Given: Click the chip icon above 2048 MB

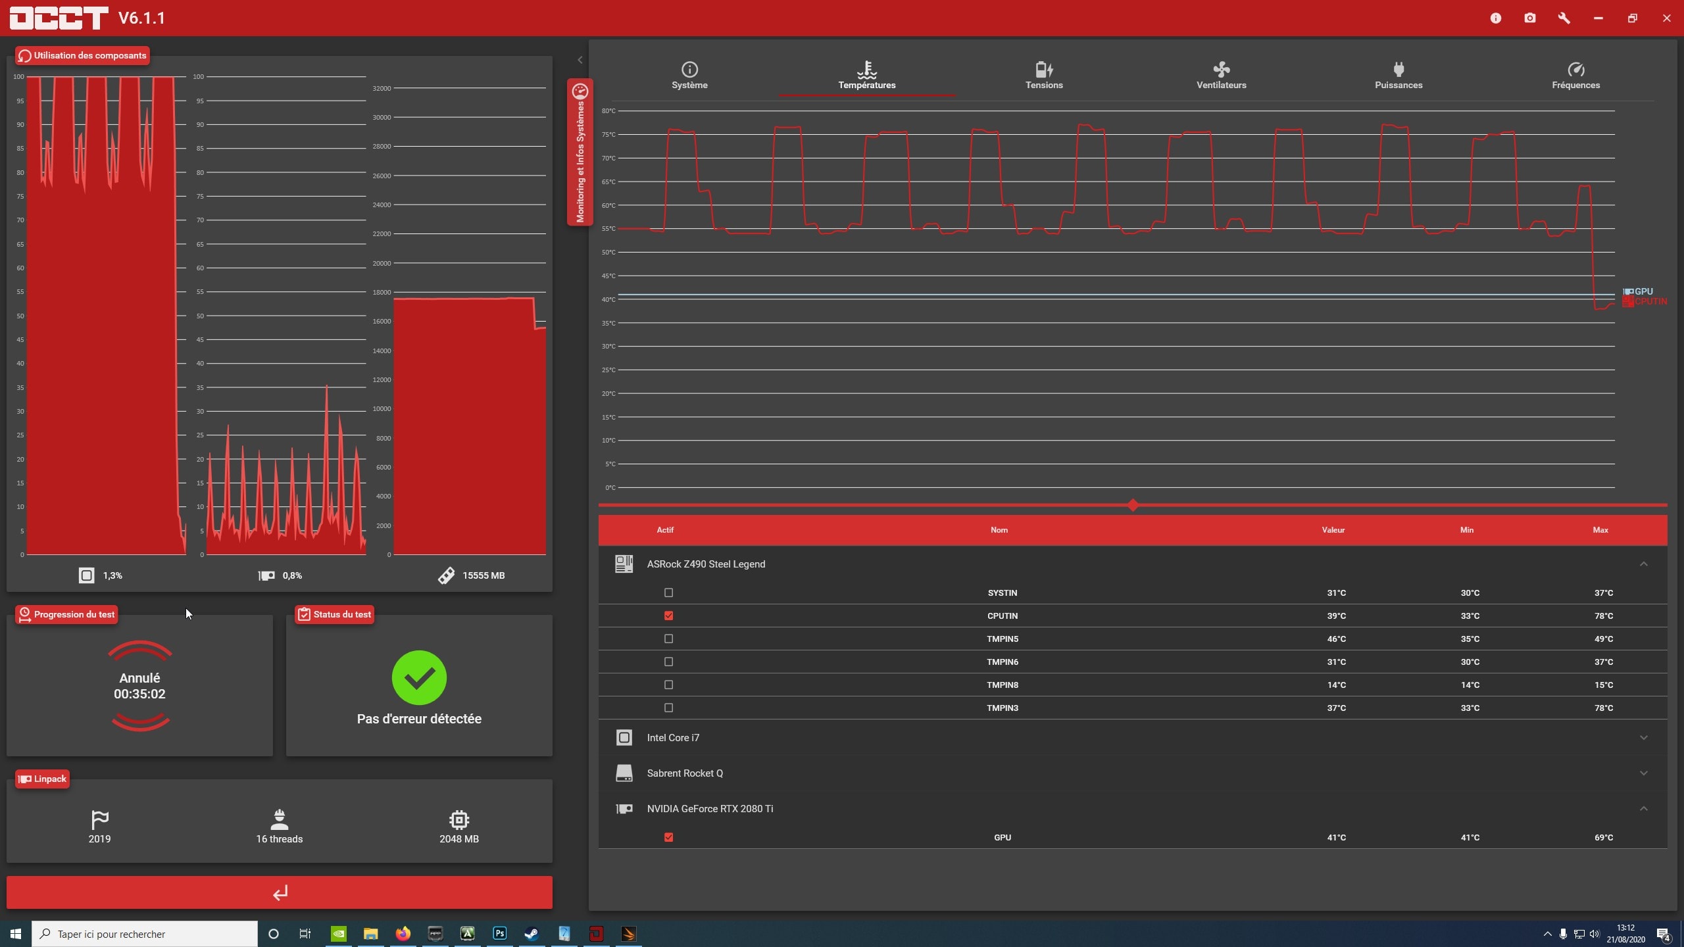Looking at the screenshot, I should [x=459, y=819].
